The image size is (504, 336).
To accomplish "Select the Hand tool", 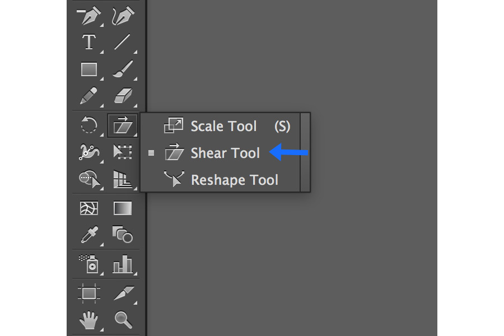I will [89, 320].
